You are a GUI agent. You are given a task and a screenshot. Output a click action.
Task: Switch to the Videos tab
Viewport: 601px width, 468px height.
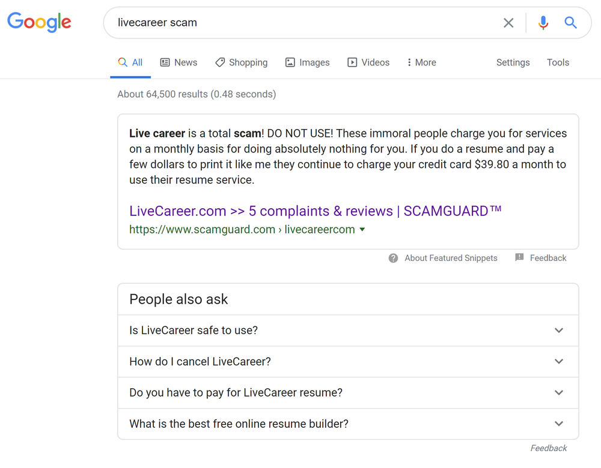click(368, 62)
